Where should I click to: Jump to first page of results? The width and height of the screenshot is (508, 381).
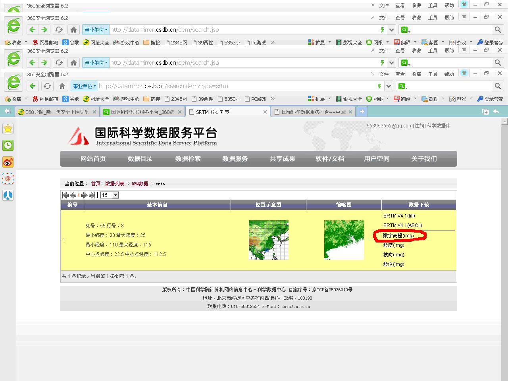tap(65, 195)
